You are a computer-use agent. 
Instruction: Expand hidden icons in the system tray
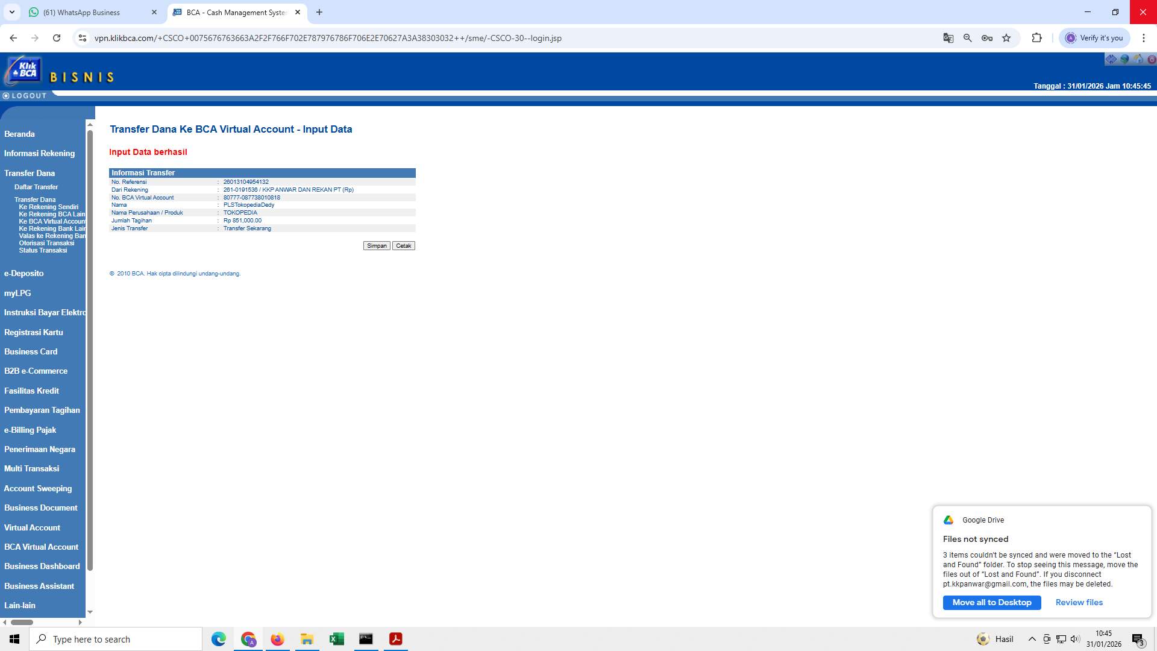tap(1032, 639)
